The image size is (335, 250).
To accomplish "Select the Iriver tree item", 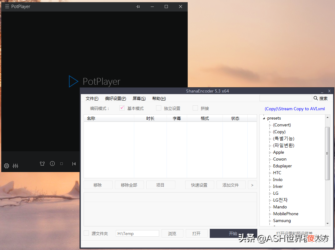I will coord(278,186).
